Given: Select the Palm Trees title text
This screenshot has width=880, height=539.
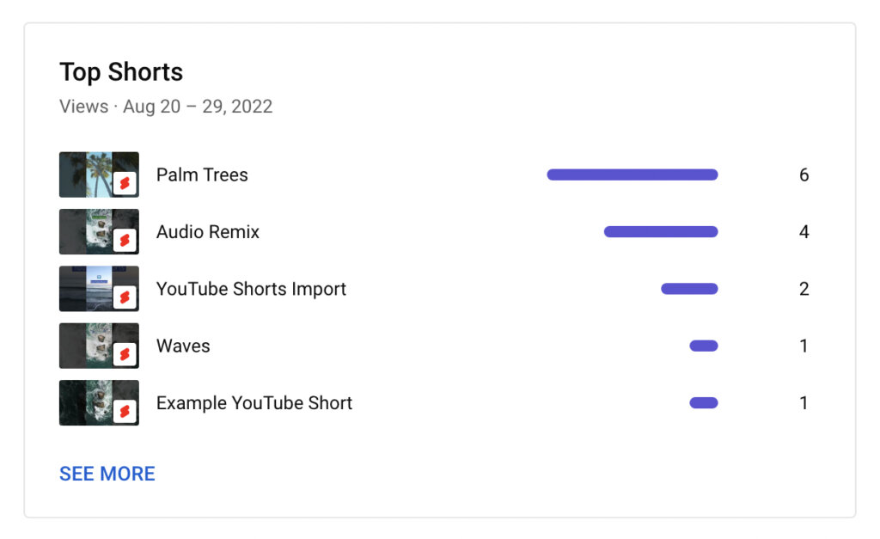Looking at the screenshot, I should pos(201,175).
